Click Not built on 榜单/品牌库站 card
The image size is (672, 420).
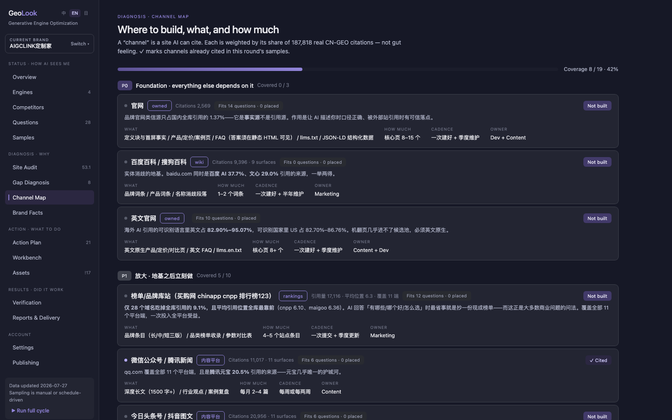coord(597,296)
